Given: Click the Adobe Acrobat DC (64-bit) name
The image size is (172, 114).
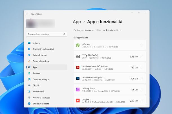Looking at the screenshot, I should coord(95,66).
